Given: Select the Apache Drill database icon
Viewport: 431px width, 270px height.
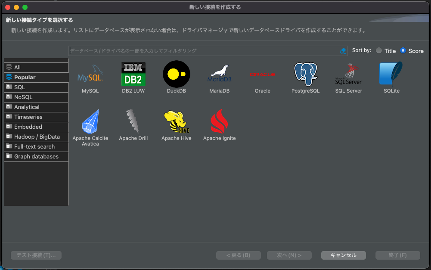Looking at the screenshot, I should tap(133, 122).
